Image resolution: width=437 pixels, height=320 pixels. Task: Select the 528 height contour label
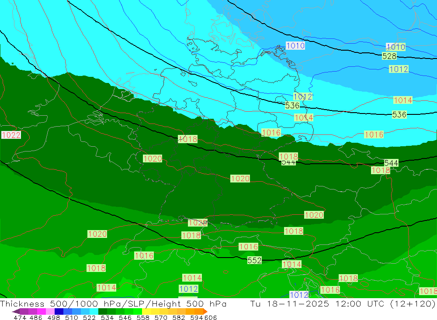click(x=389, y=56)
